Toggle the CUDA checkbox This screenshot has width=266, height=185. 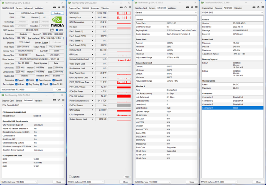coord(27,80)
